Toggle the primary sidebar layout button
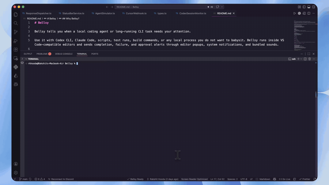The height and width of the screenshot is (185, 329). click(304, 7)
